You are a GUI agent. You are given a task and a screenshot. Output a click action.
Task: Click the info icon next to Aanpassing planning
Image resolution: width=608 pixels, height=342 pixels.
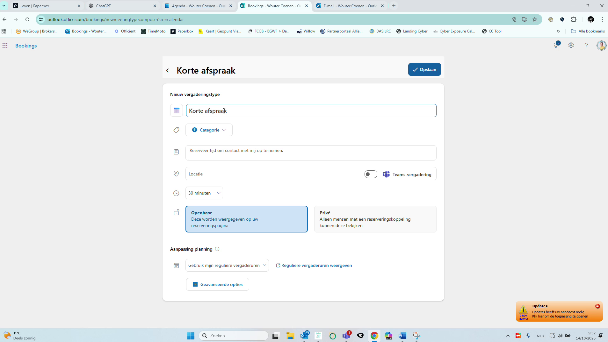pyautogui.click(x=217, y=249)
